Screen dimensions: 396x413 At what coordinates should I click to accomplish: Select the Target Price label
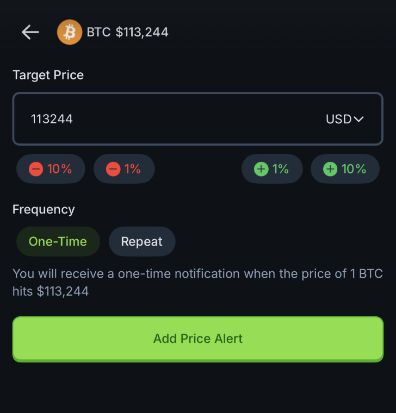(x=48, y=75)
